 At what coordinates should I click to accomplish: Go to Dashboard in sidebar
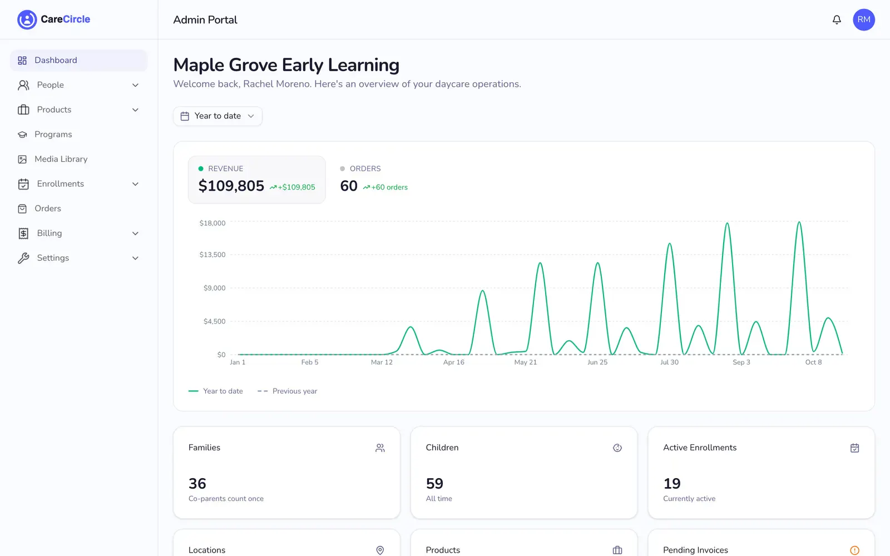[78, 60]
